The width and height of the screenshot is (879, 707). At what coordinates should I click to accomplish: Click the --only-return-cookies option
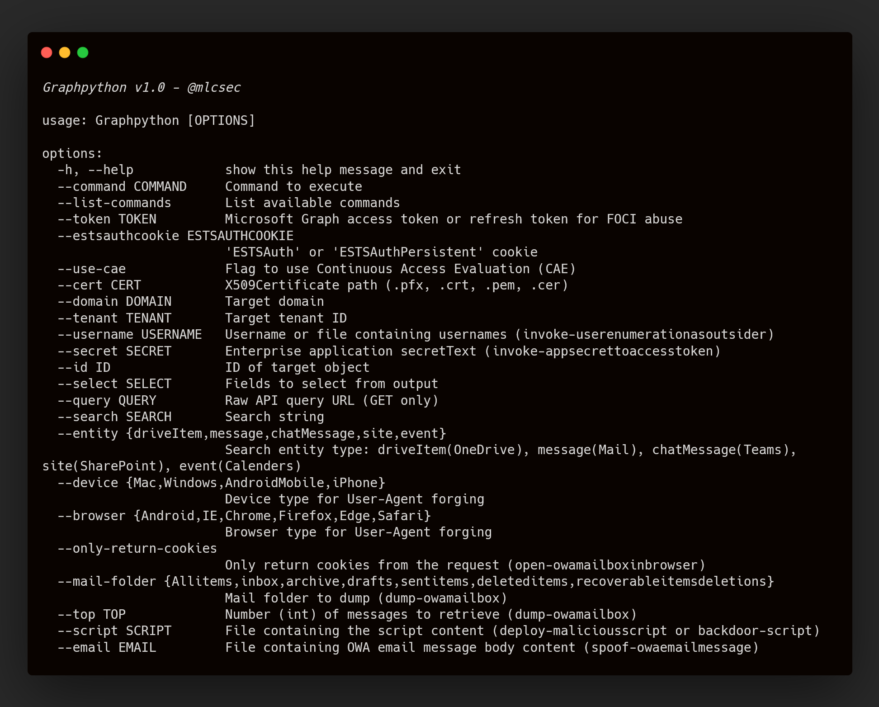point(137,548)
